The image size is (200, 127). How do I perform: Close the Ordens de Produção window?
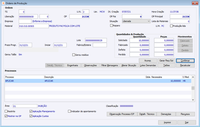click(195, 3)
